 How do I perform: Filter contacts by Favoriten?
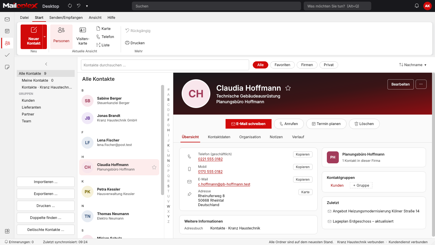[282, 65]
